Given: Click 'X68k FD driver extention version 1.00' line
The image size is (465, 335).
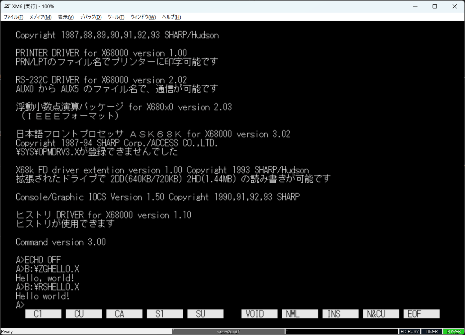Looking at the screenshot, I should 162,170.
